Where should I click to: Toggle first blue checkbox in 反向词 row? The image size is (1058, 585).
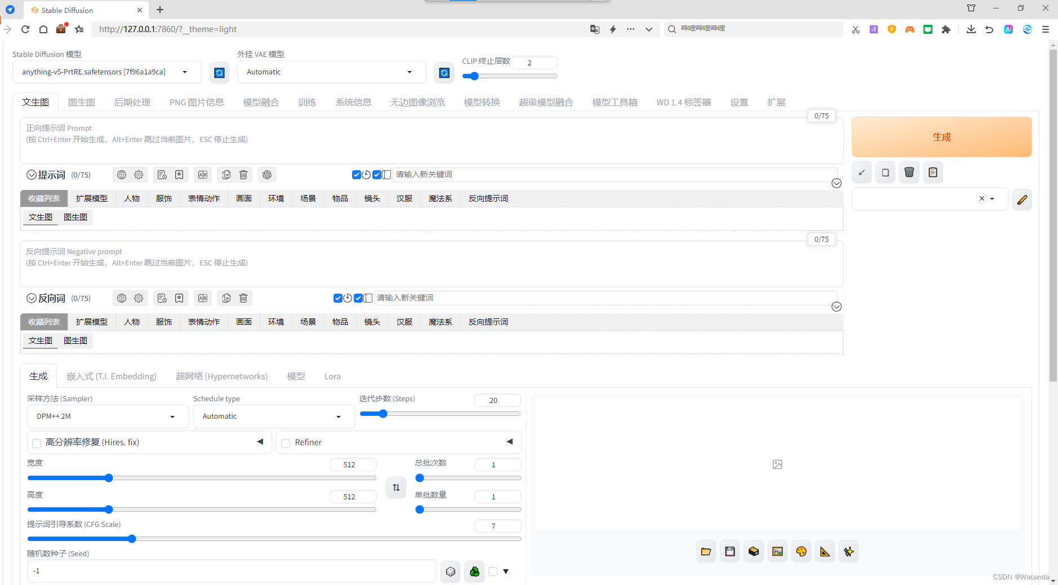click(x=338, y=298)
